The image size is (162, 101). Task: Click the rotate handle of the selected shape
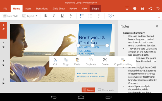pos(93,41)
